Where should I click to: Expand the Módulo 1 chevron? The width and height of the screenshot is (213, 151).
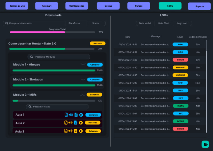[83, 64]
